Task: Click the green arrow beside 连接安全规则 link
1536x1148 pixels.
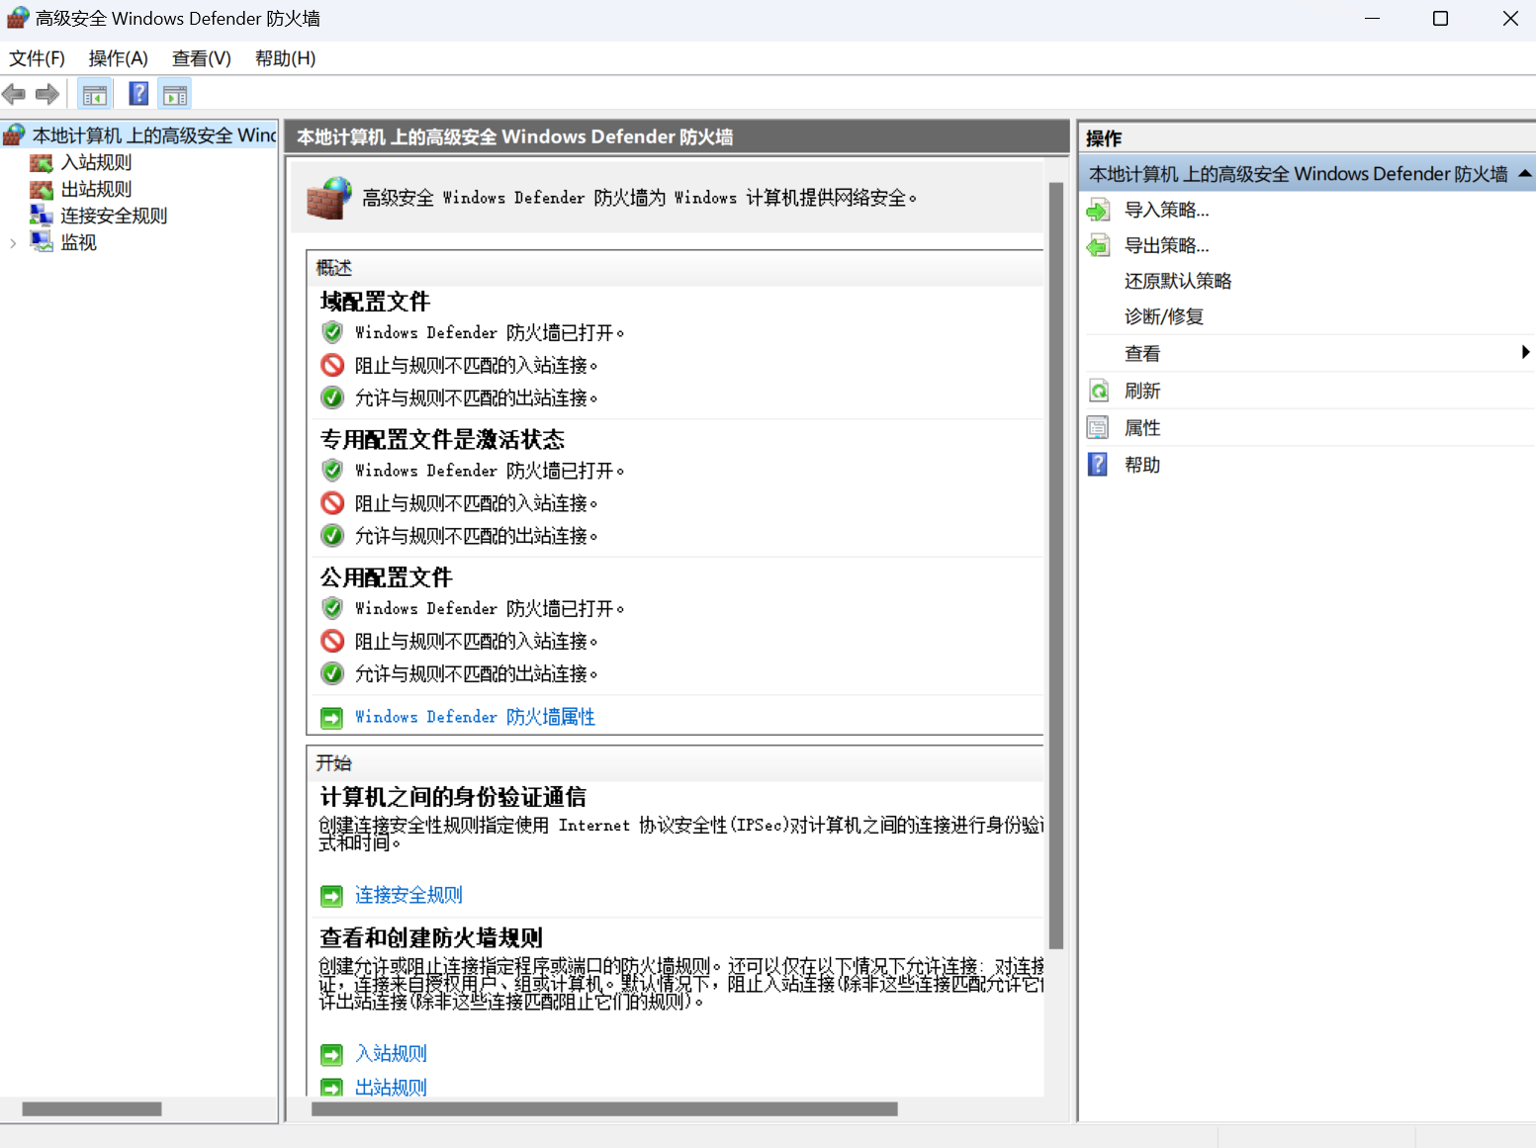Action: tap(331, 896)
